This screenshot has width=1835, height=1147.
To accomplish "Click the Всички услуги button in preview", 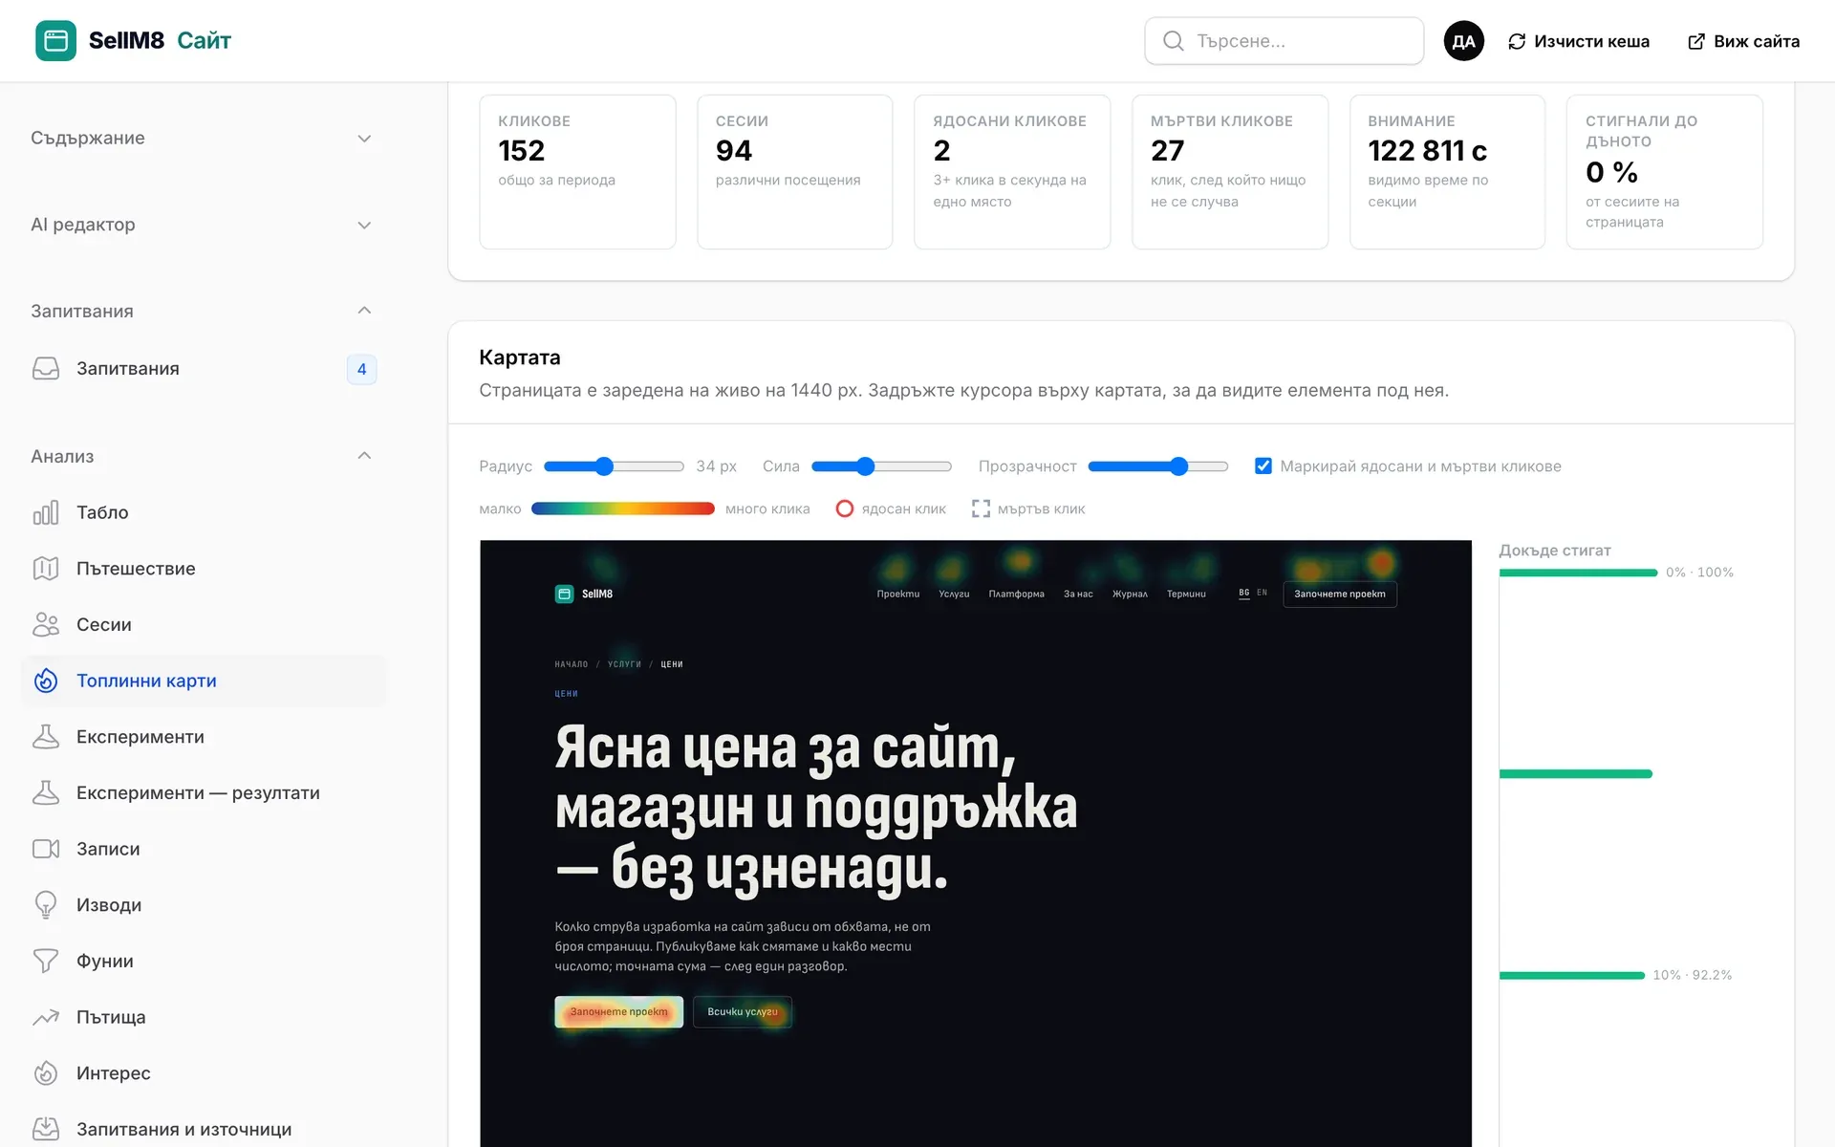I will pos(743,1011).
